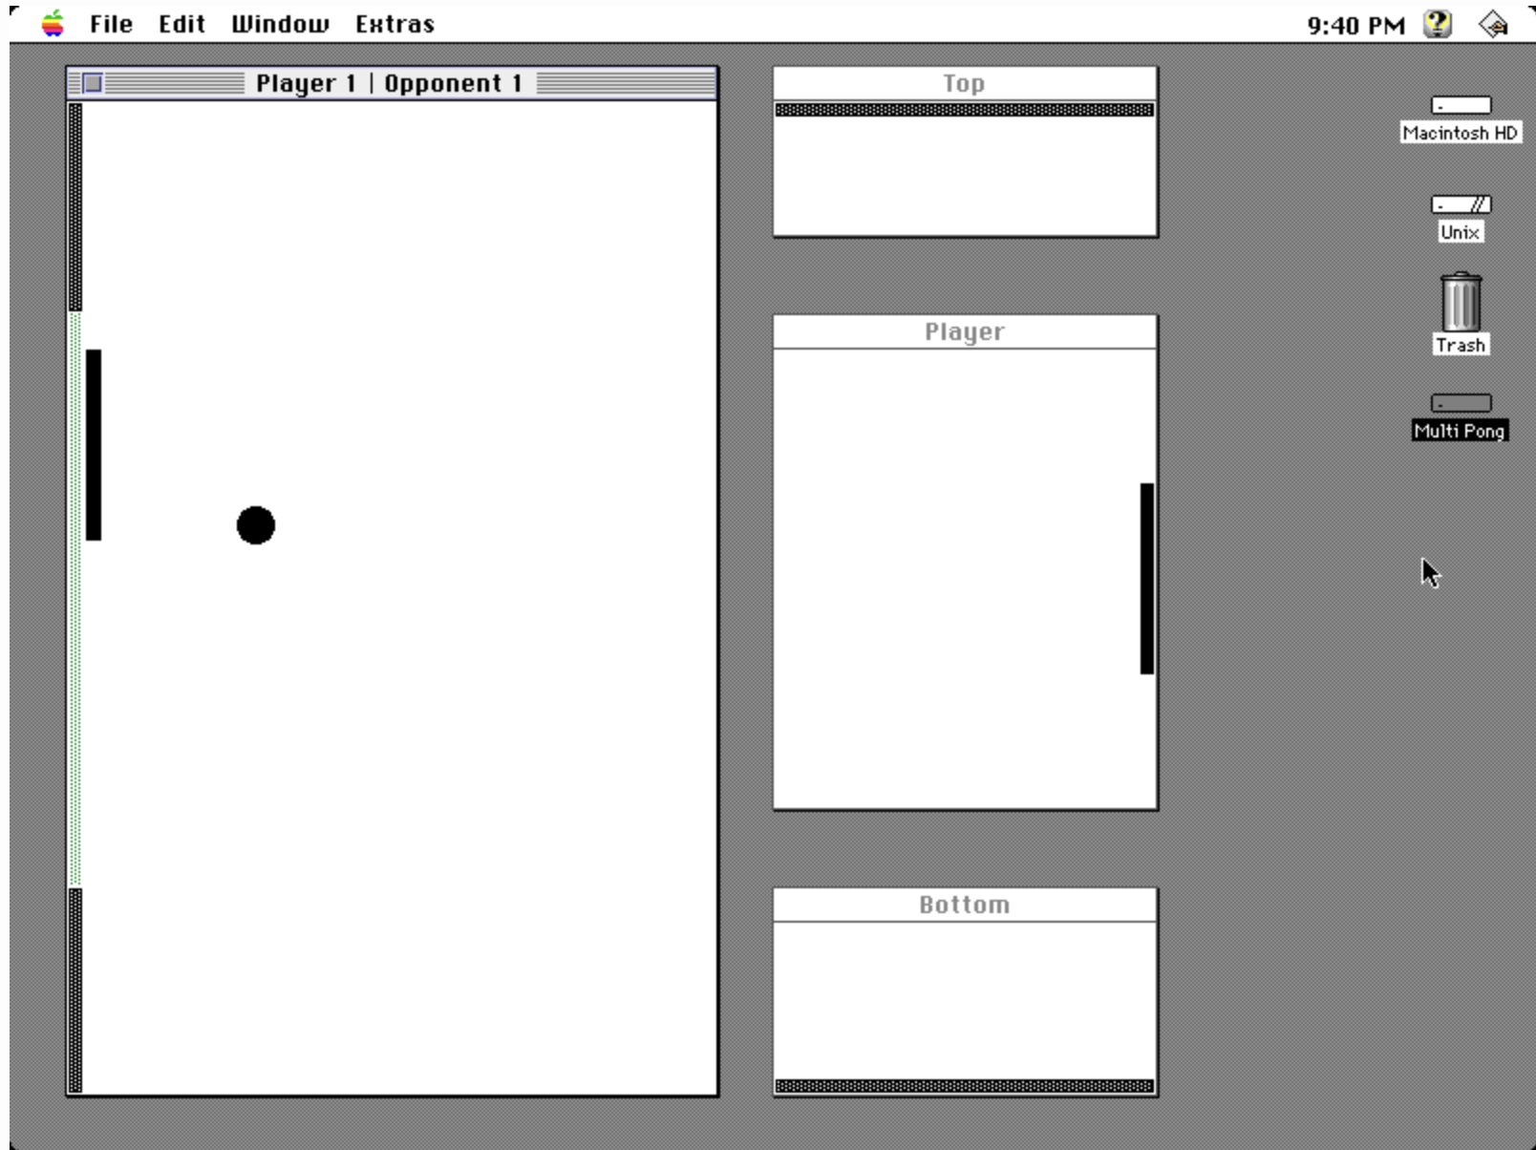Open the Extras menu
Viewport: 1536px width, 1150px height.
tap(395, 23)
